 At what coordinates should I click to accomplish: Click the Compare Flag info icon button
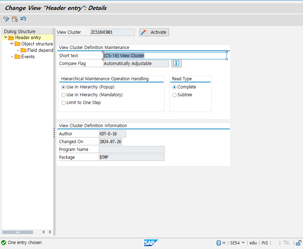176,64
